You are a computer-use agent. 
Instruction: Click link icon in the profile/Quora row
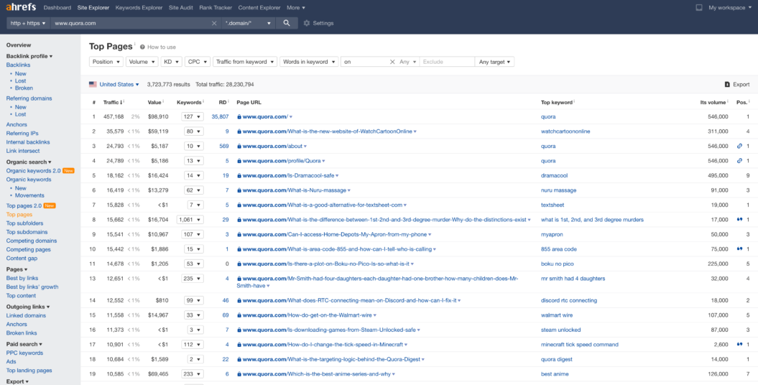(739, 161)
